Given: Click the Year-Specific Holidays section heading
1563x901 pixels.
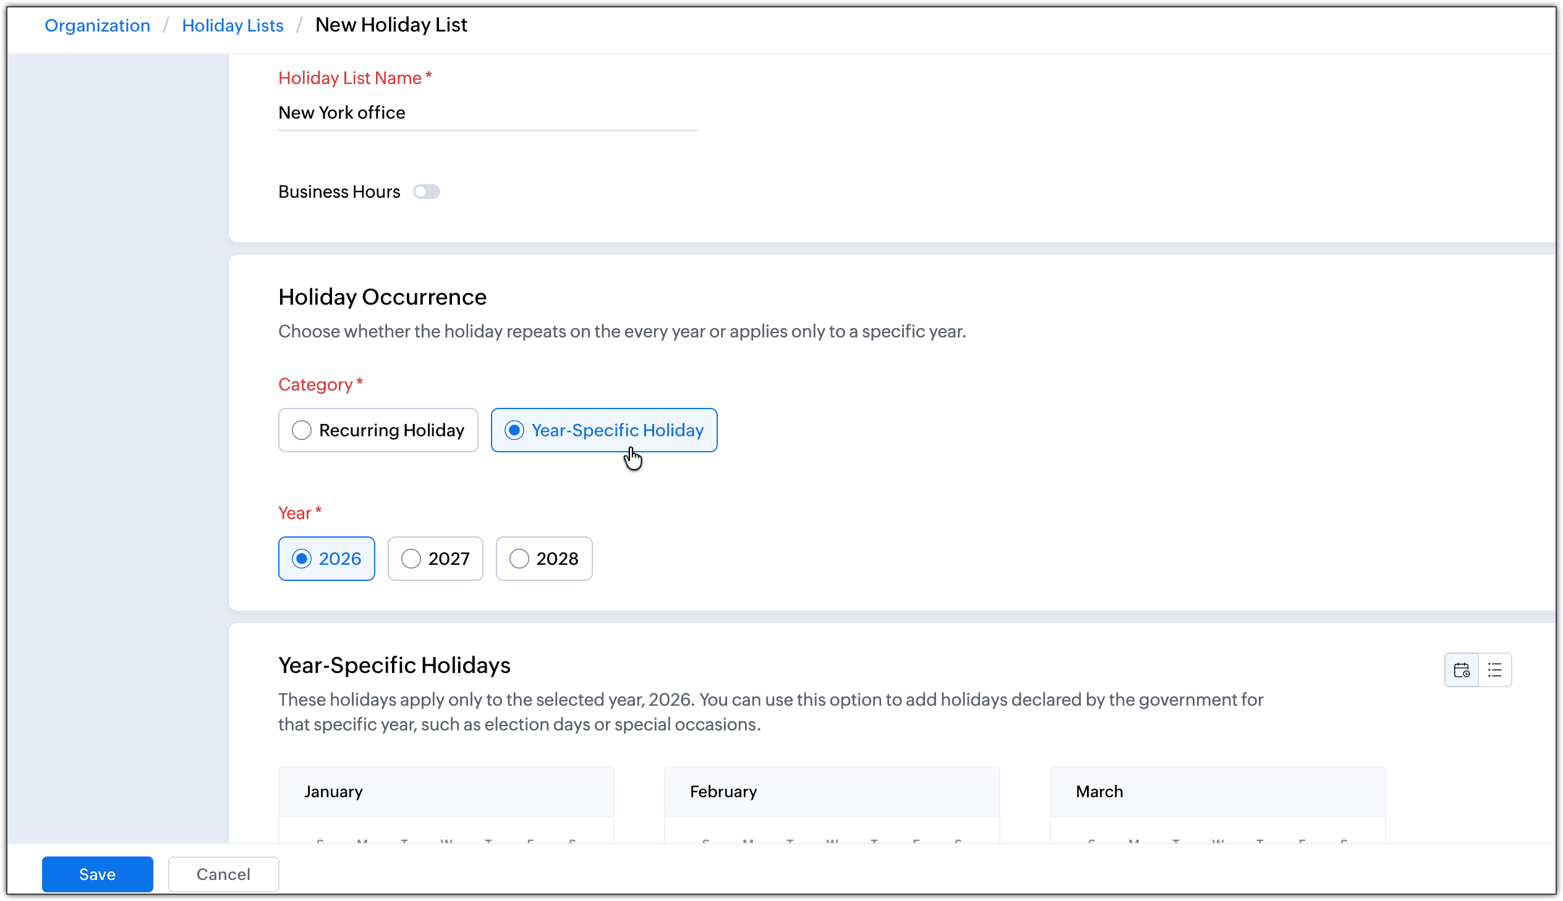Looking at the screenshot, I should 394,665.
